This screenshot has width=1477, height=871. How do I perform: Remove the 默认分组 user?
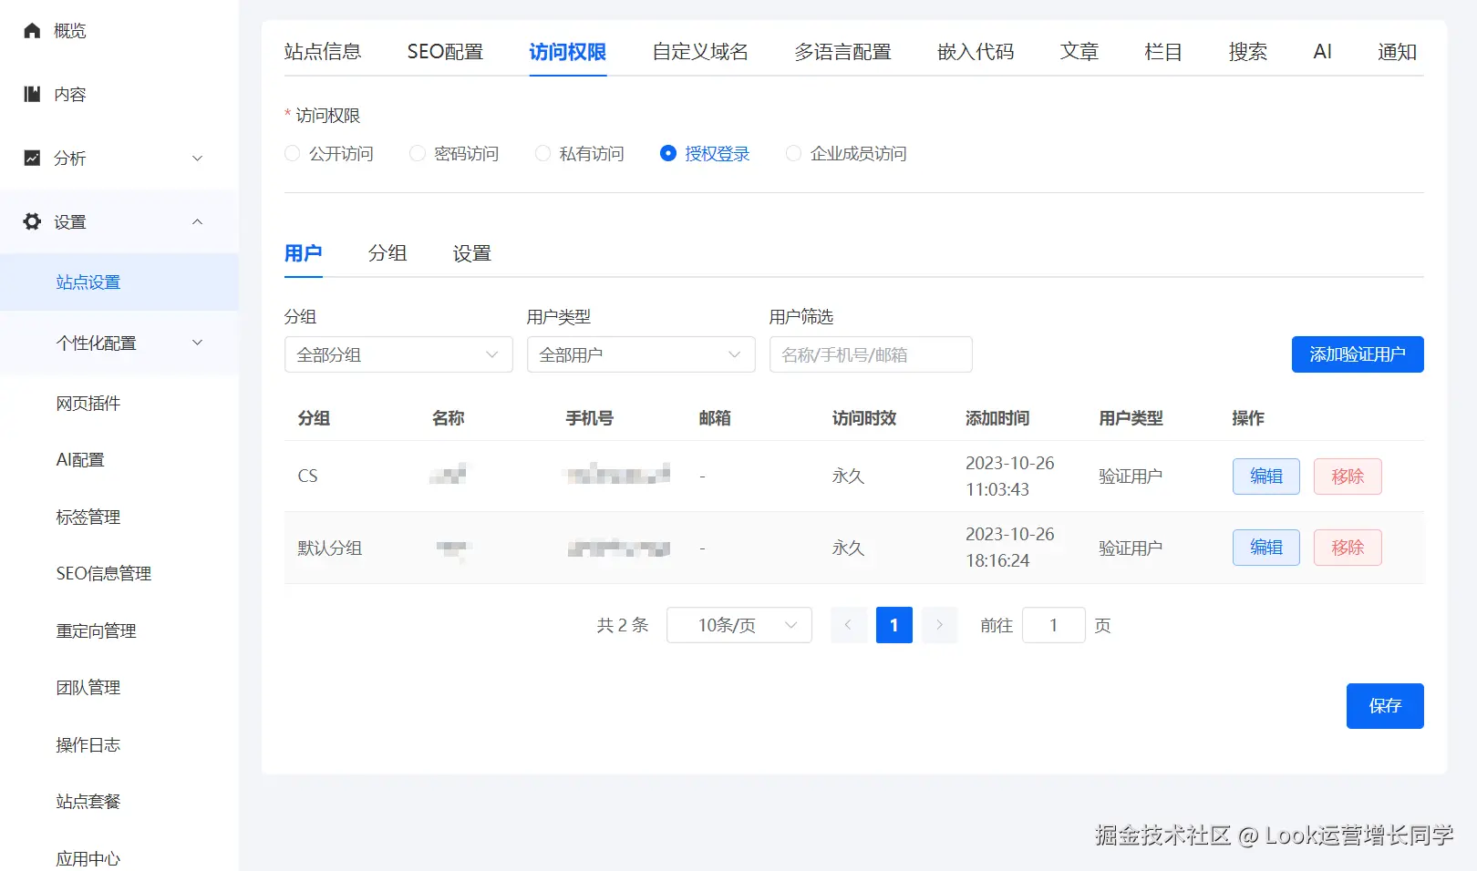click(x=1348, y=548)
